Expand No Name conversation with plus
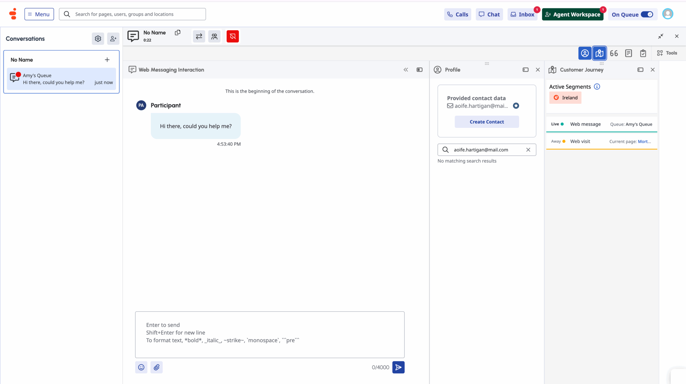 [107, 60]
